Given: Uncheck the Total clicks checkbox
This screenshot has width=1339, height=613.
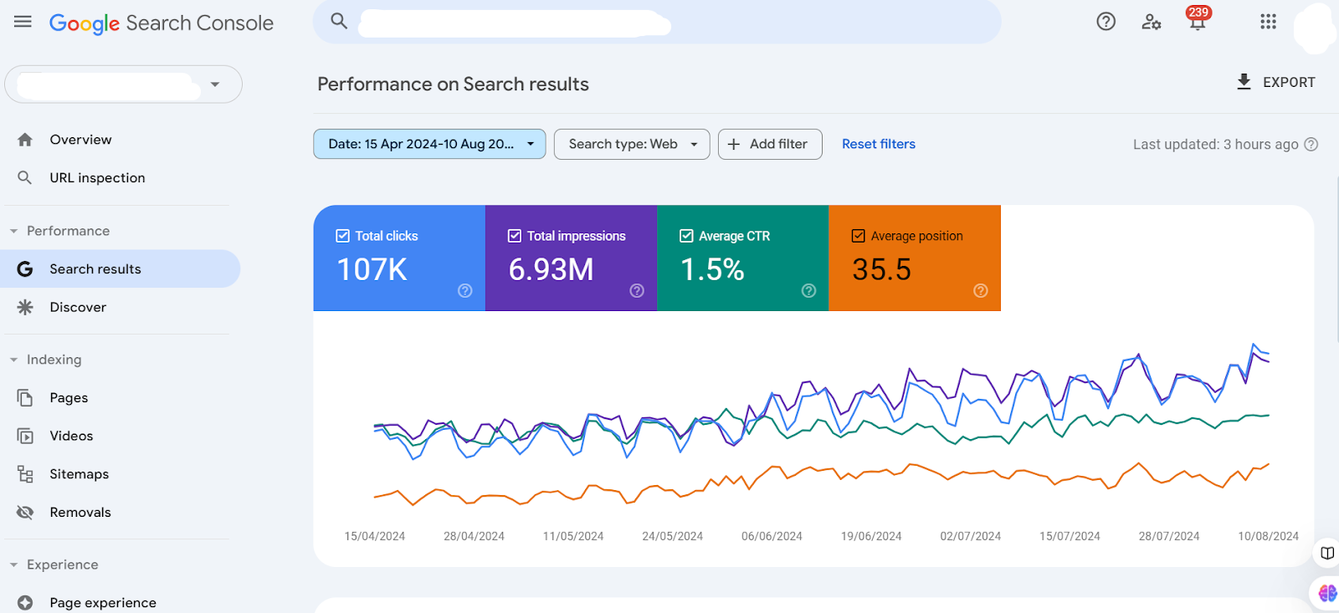Looking at the screenshot, I should [342, 236].
